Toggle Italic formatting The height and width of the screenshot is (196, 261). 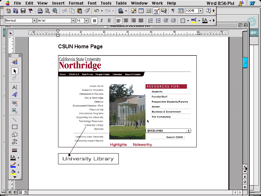point(101,21)
